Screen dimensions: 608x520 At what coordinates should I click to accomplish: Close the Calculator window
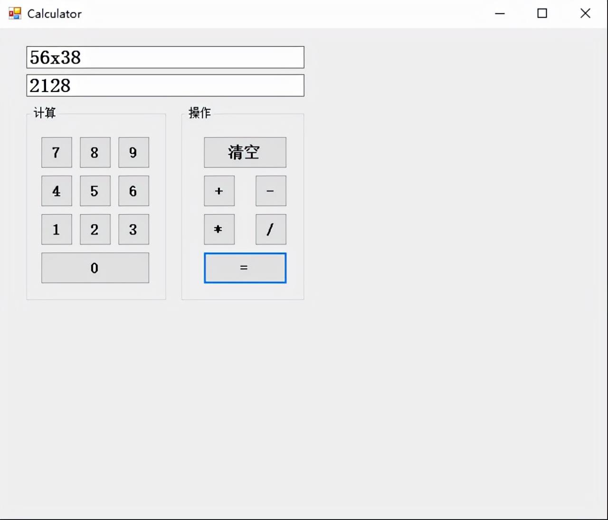click(x=585, y=13)
